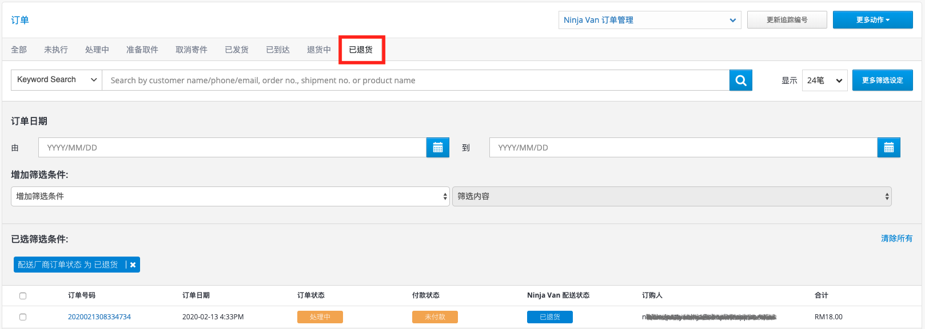This screenshot has height=329, width=925.
Task: Expand the 增加筛选条件 select box
Action: point(230,196)
